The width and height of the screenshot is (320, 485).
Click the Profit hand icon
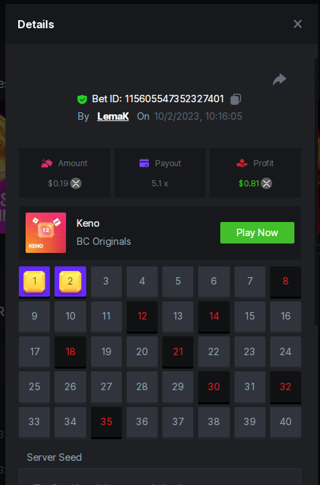pos(242,163)
